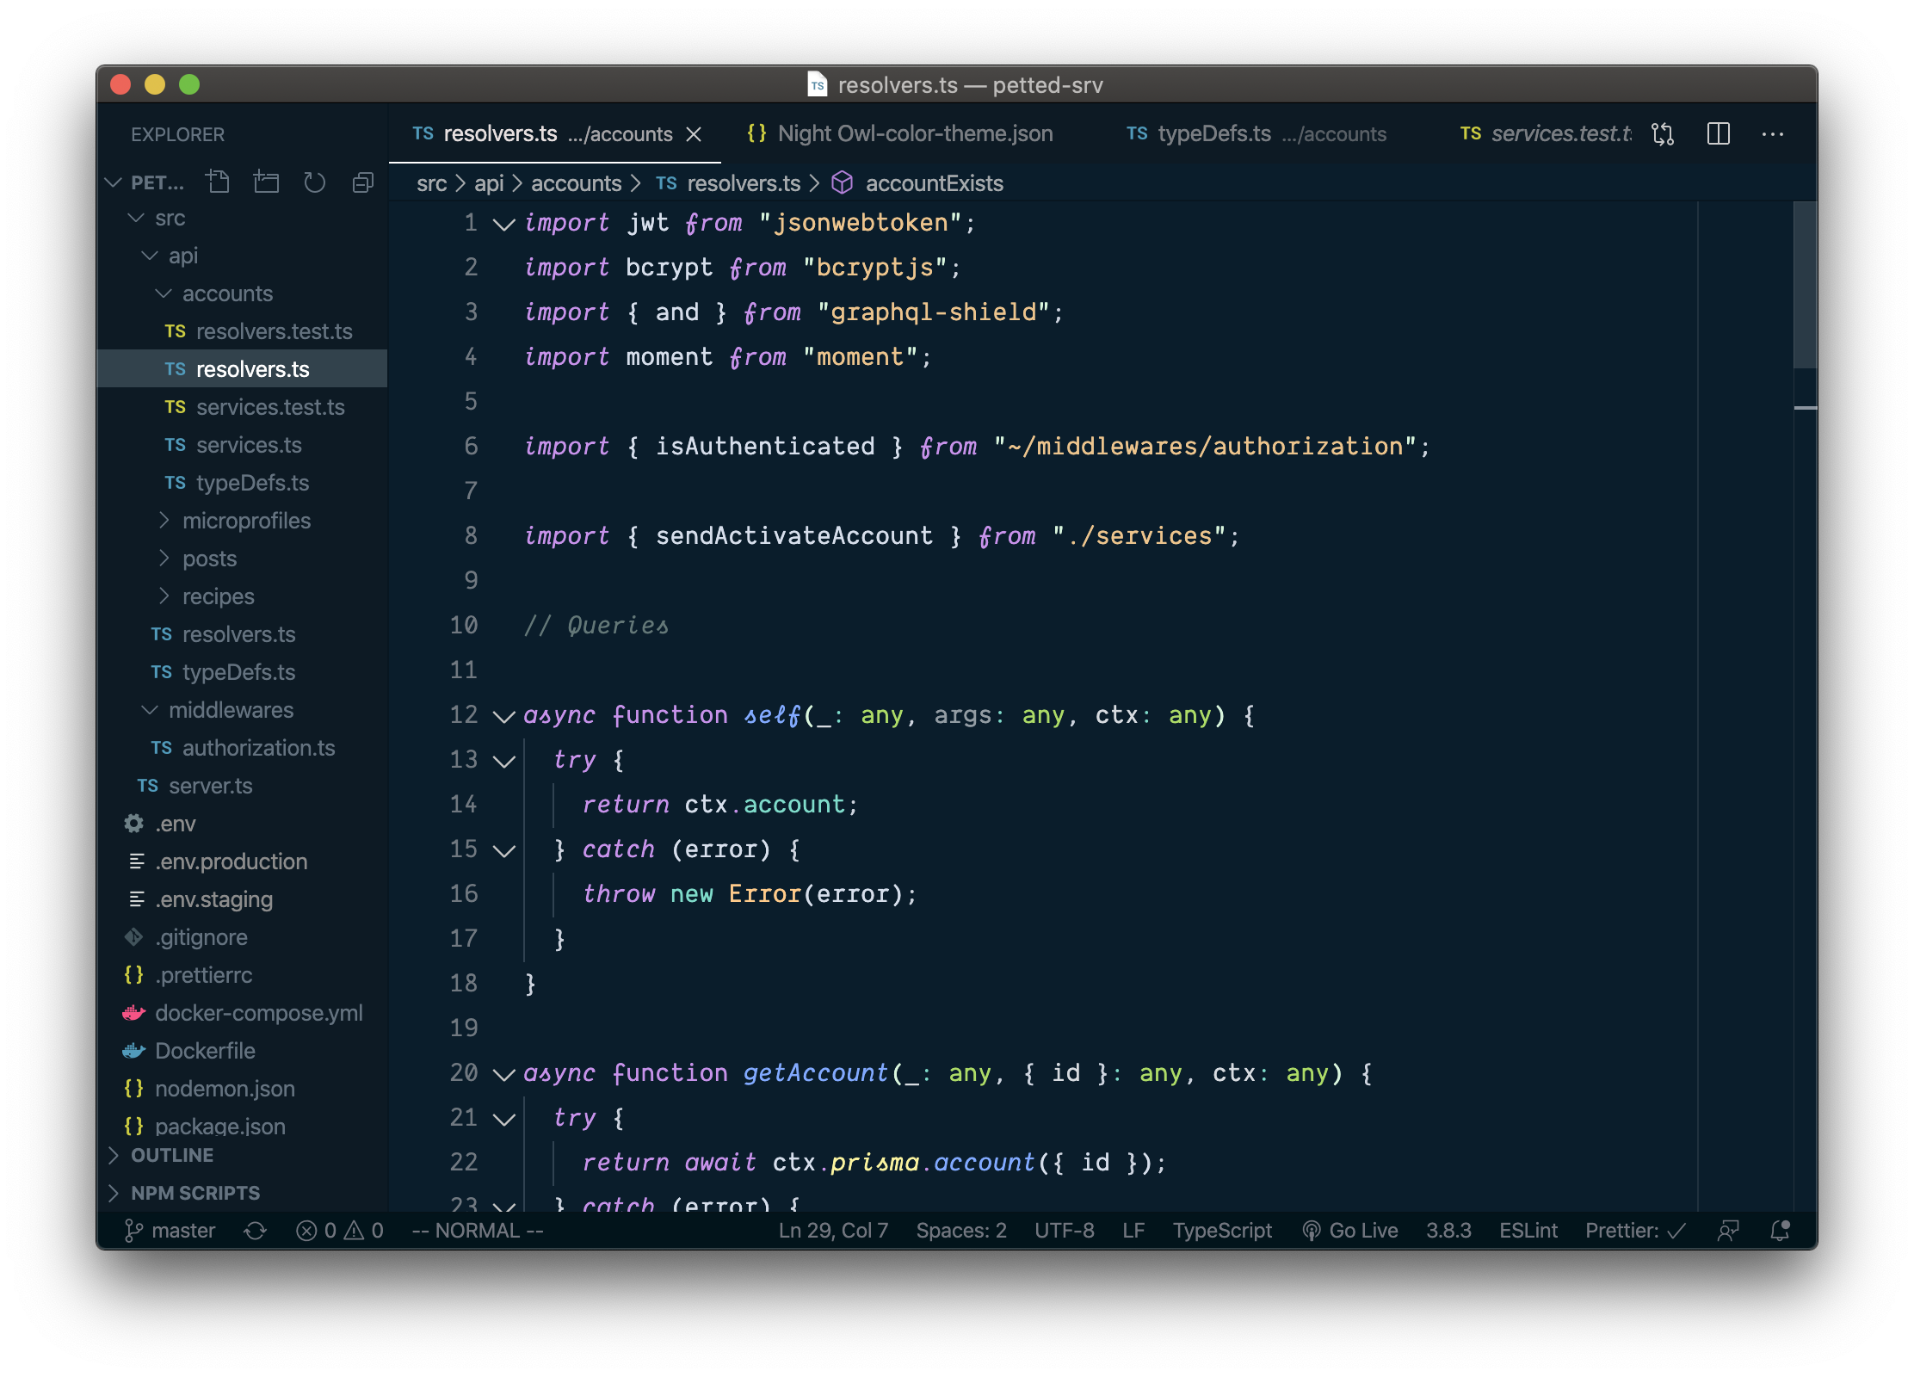
Task: Click the New File icon in Explorer
Action: coord(219,182)
